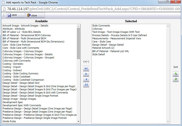Select Colorway Images - Colorway Images - Grouped

click(28, 57)
